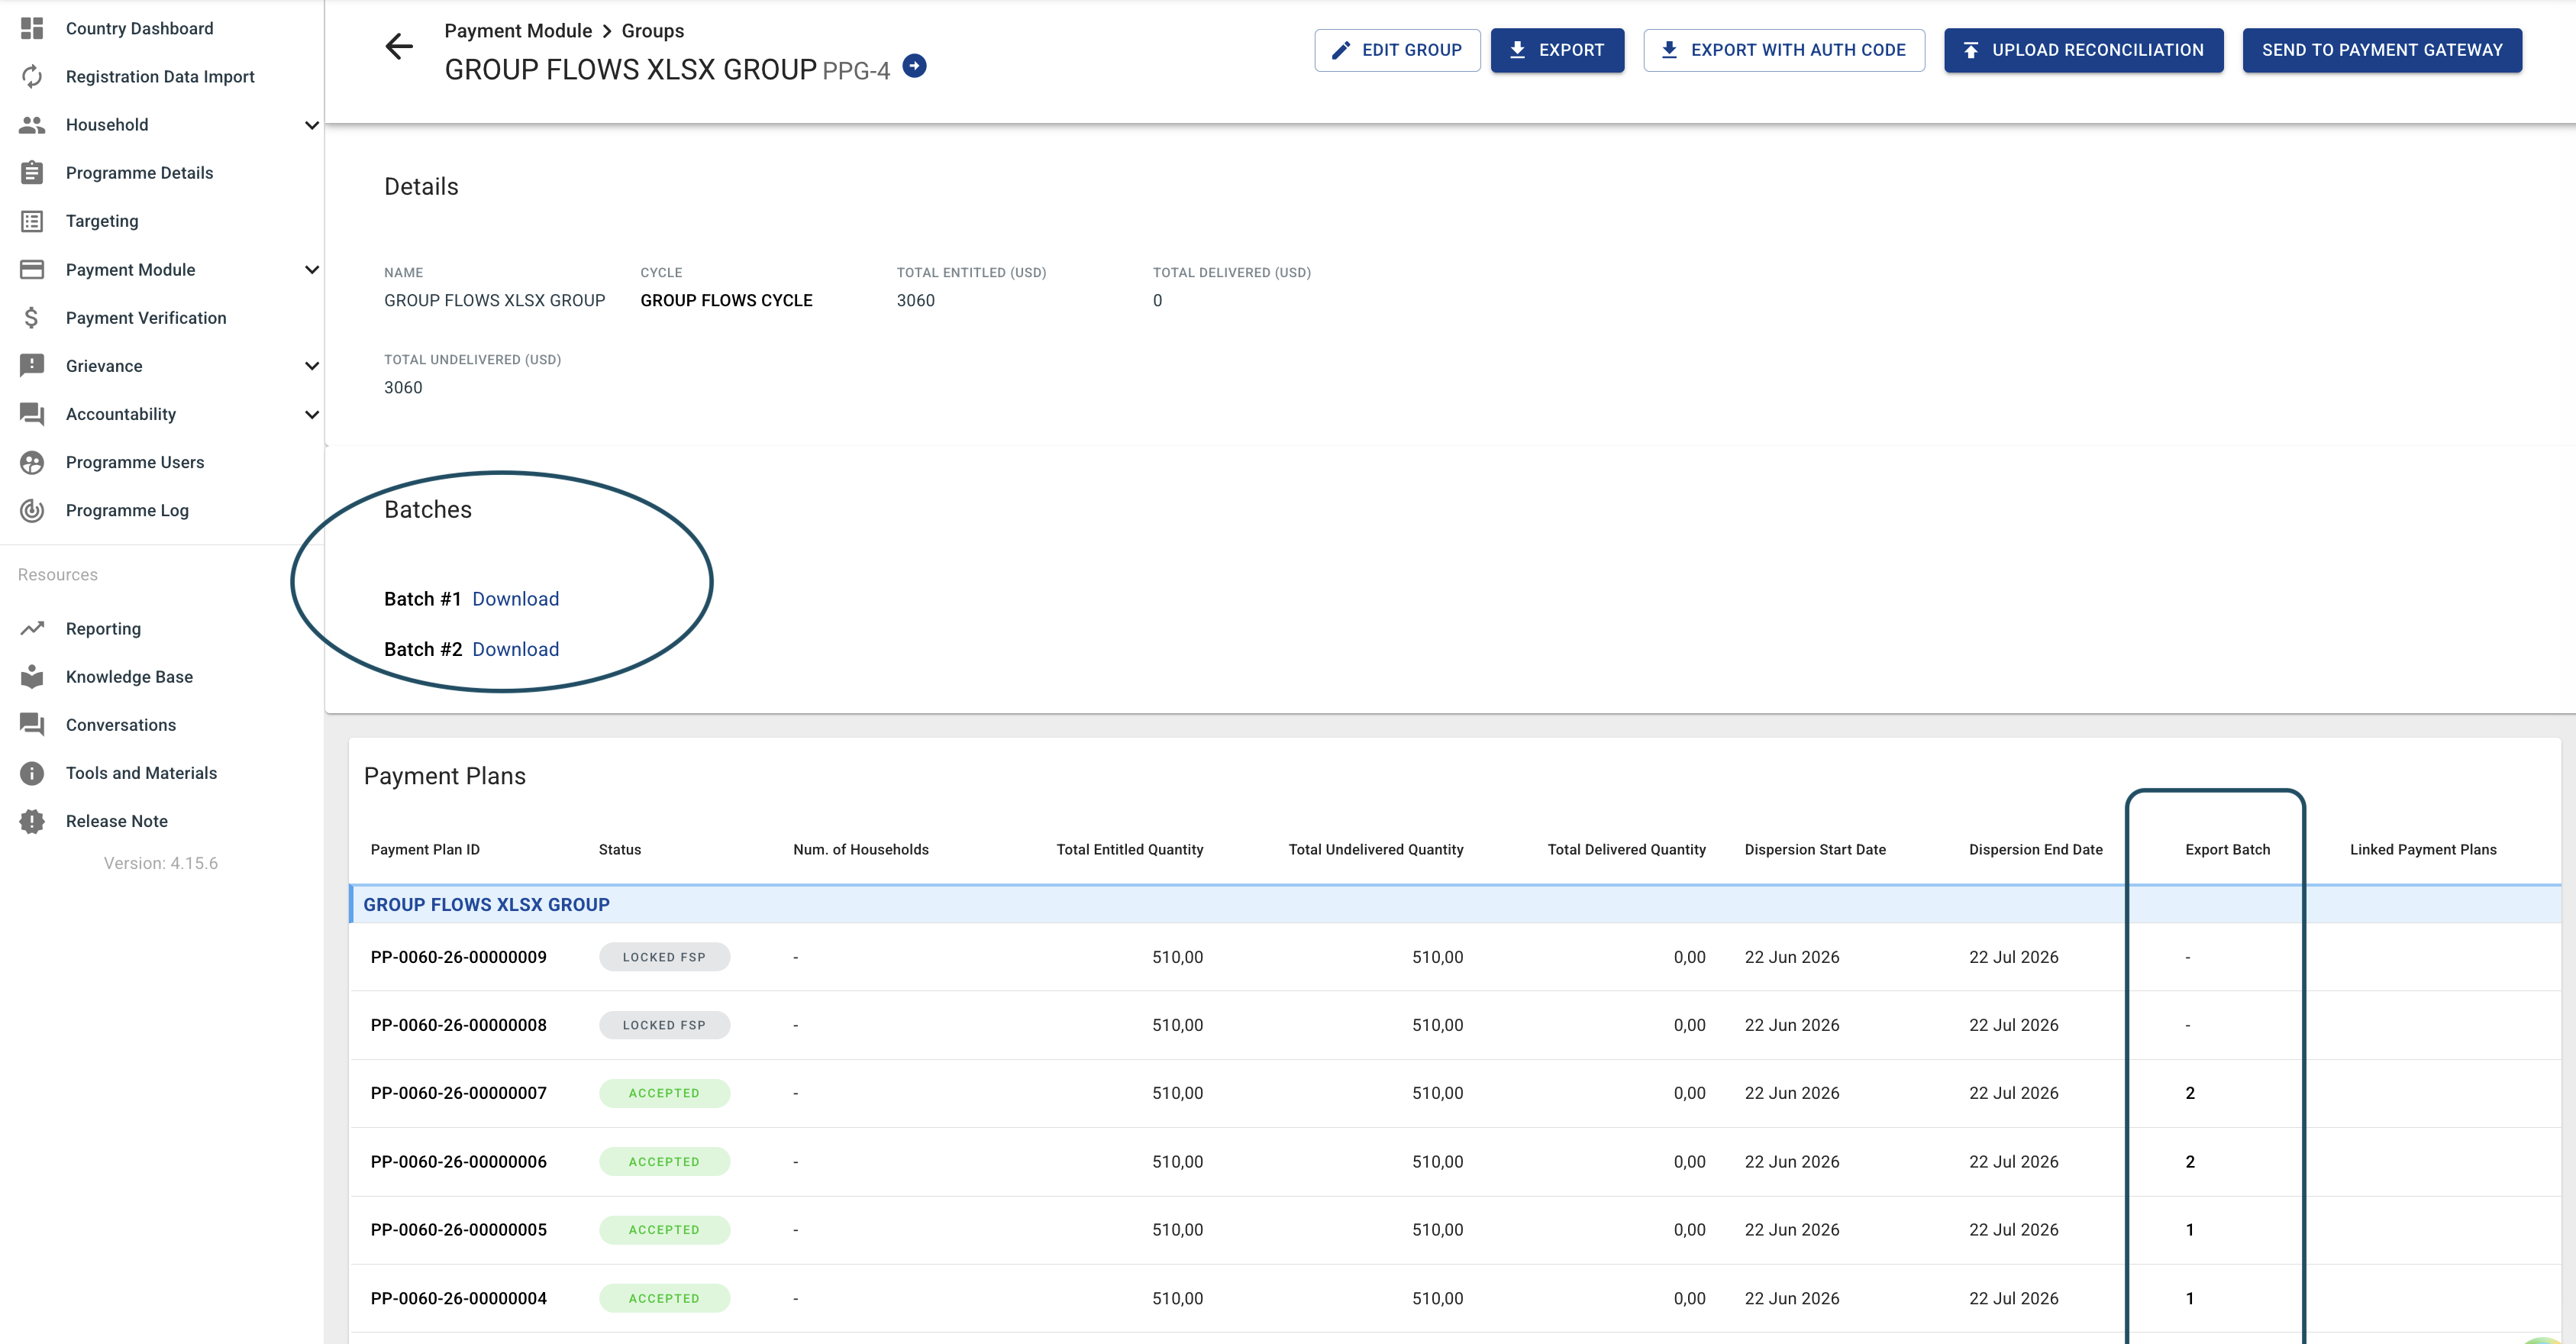Go back using the left arrow icon
Image resolution: width=2576 pixels, height=1344 pixels.
[399, 46]
